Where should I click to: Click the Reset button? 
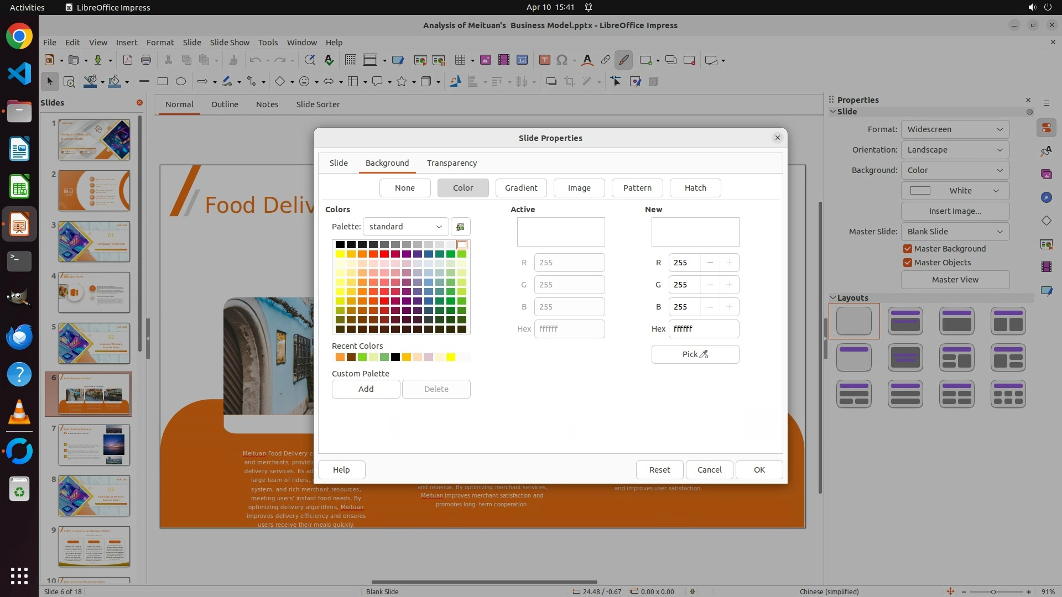[x=659, y=470]
